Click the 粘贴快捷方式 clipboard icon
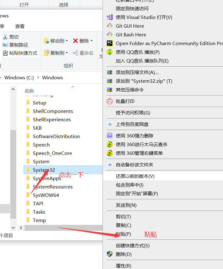 (5, 53)
